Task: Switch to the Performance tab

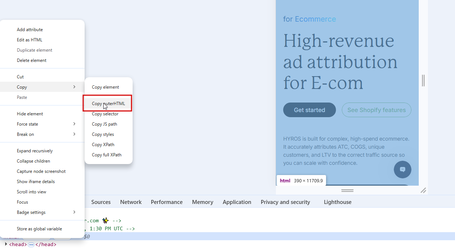Action: coord(167,202)
